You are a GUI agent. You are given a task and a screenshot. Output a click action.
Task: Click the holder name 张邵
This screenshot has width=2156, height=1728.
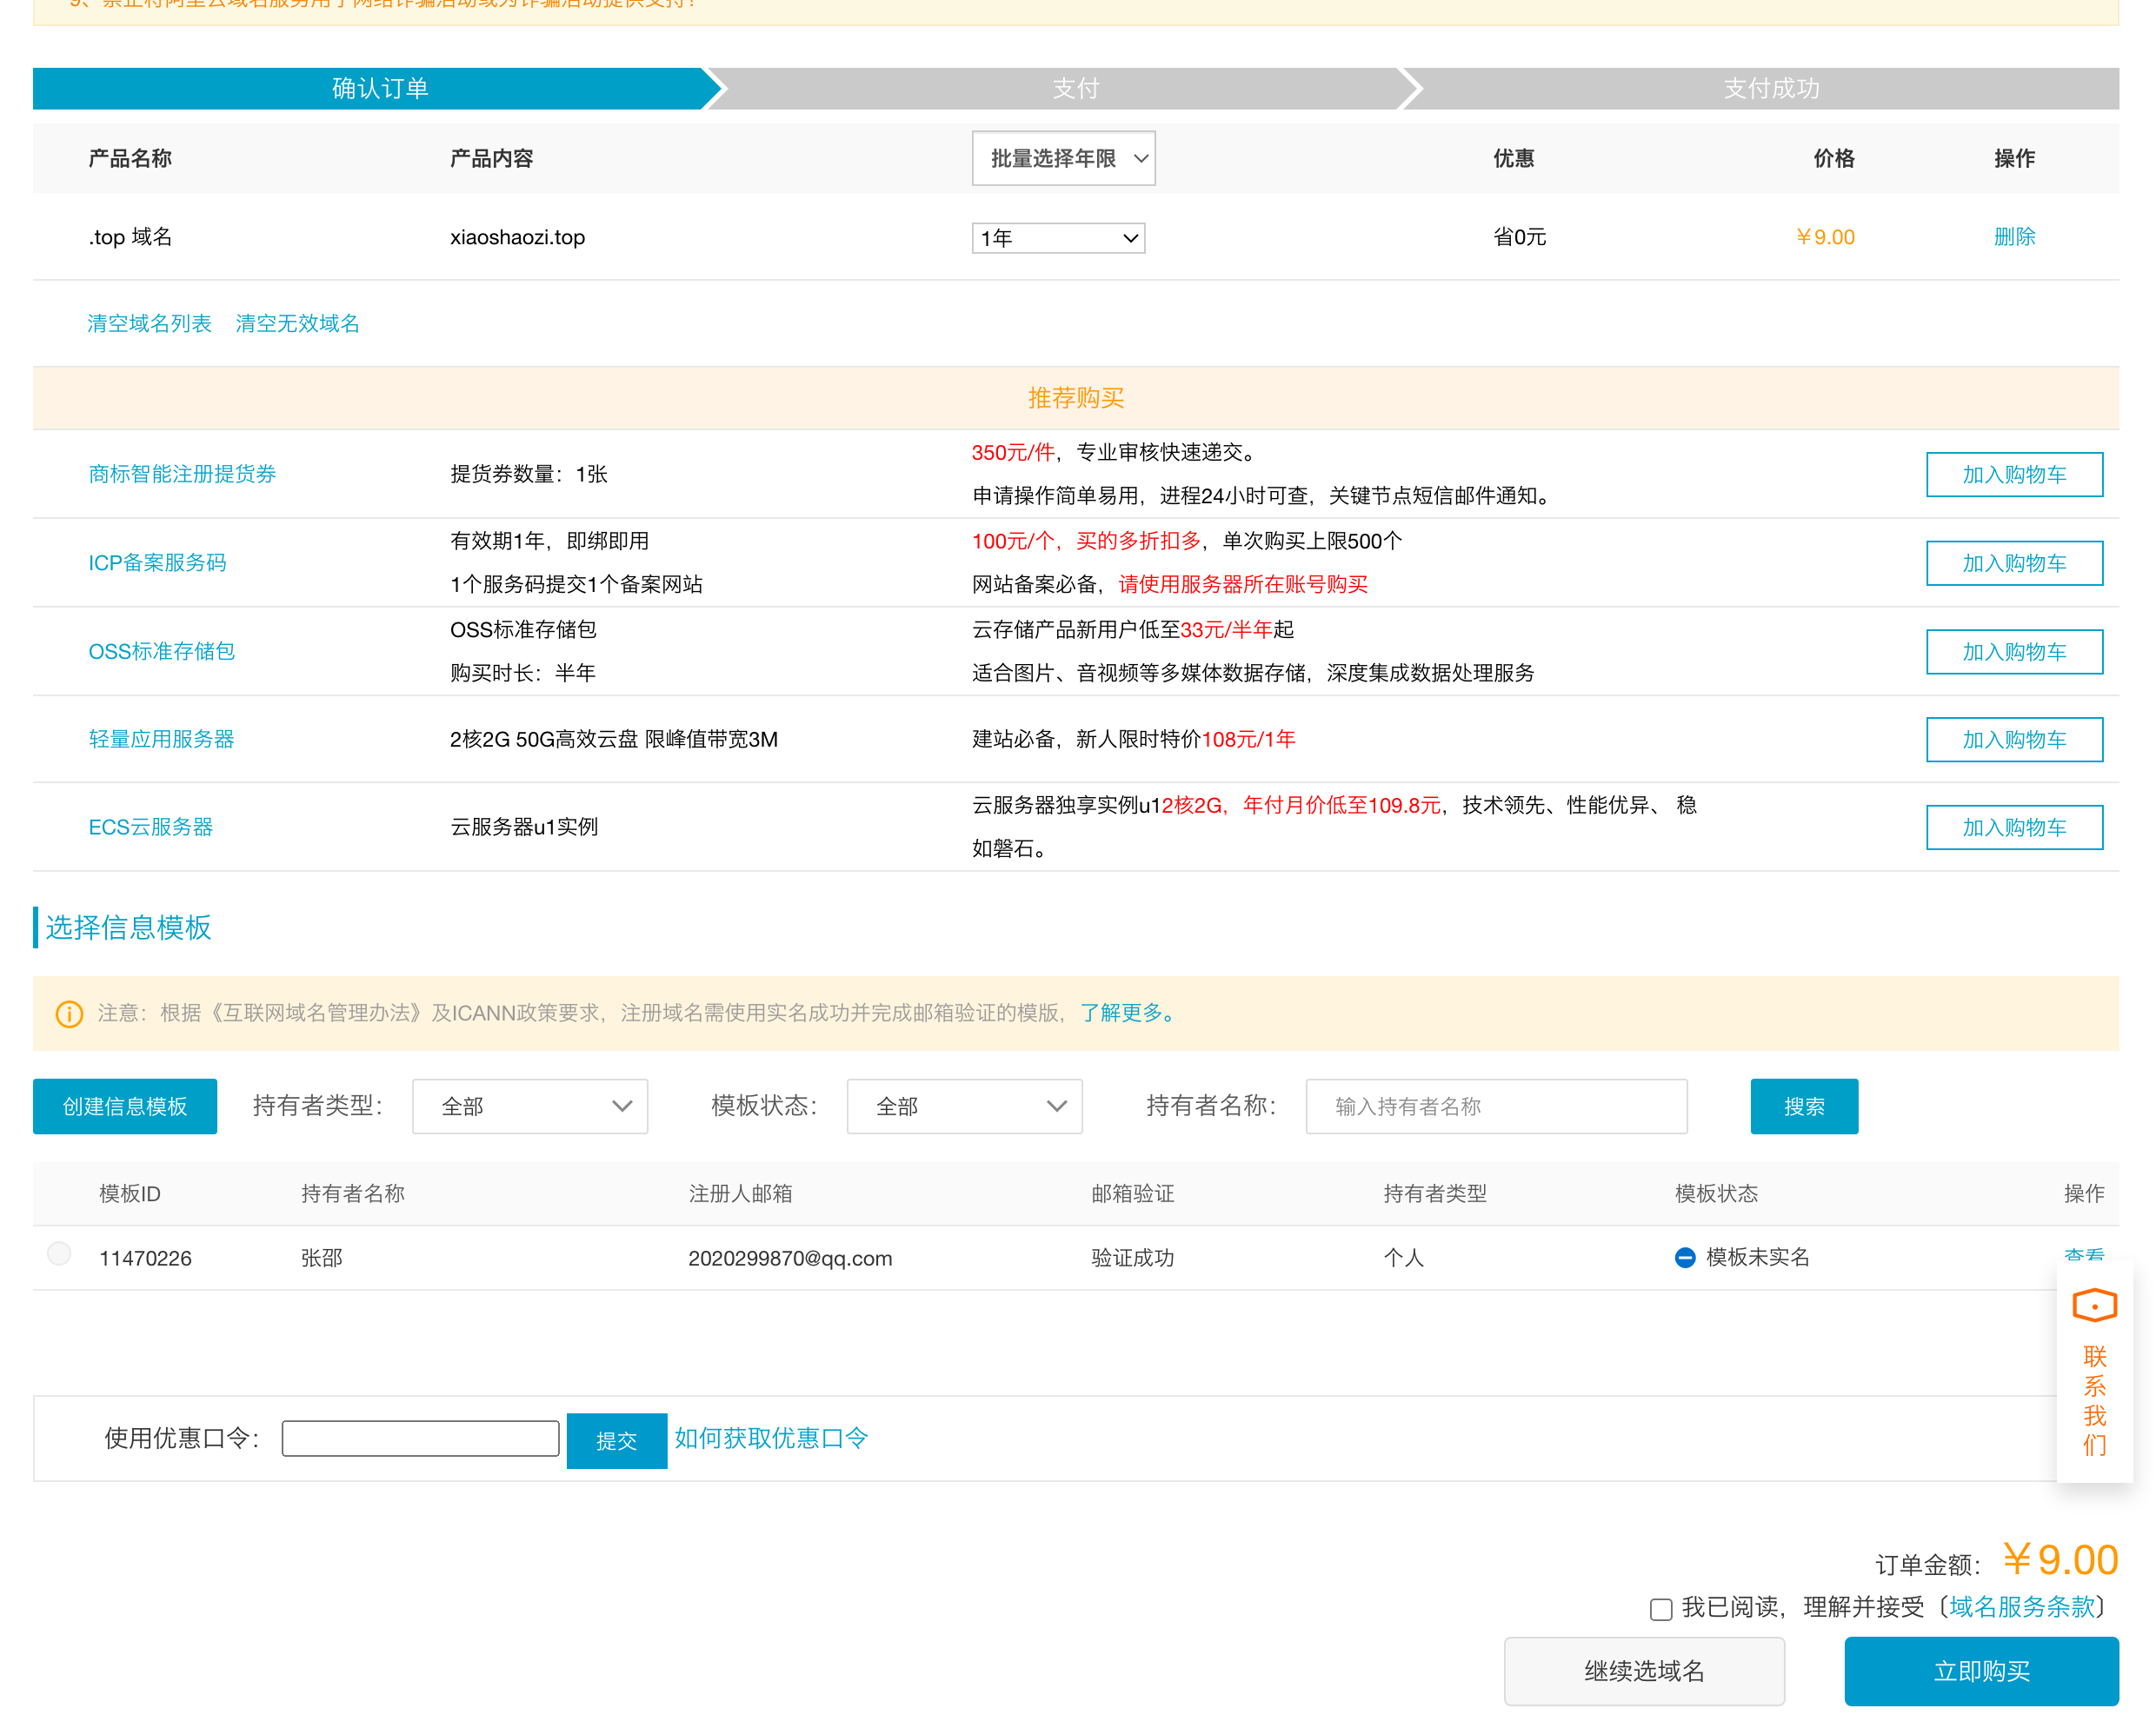tap(322, 1258)
